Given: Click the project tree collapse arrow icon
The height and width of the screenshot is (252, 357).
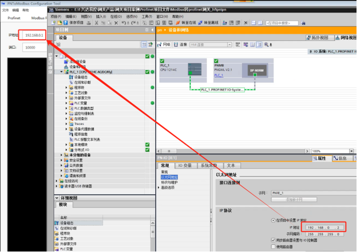Looking at the screenshot, I should tap(152, 30).
